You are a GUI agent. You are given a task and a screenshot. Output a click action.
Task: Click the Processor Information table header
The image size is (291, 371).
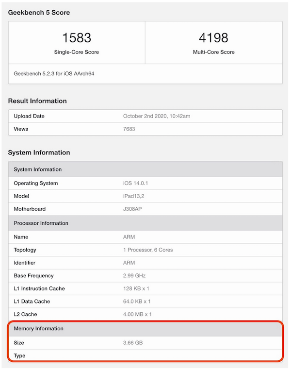pyautogui.click(x=41, y=223)
